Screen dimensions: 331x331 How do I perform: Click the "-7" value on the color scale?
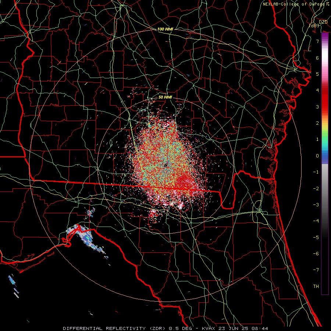tap(316, 270)
